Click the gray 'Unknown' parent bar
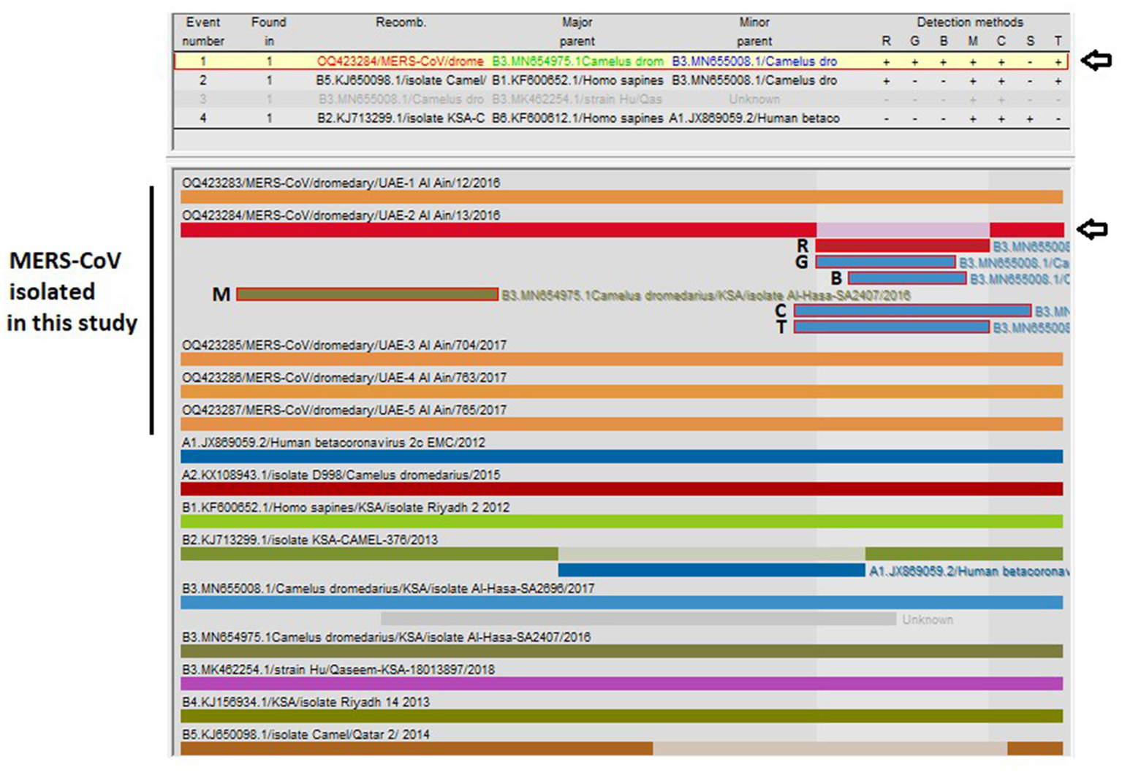1122x775 pixels. tap(637, 619)
